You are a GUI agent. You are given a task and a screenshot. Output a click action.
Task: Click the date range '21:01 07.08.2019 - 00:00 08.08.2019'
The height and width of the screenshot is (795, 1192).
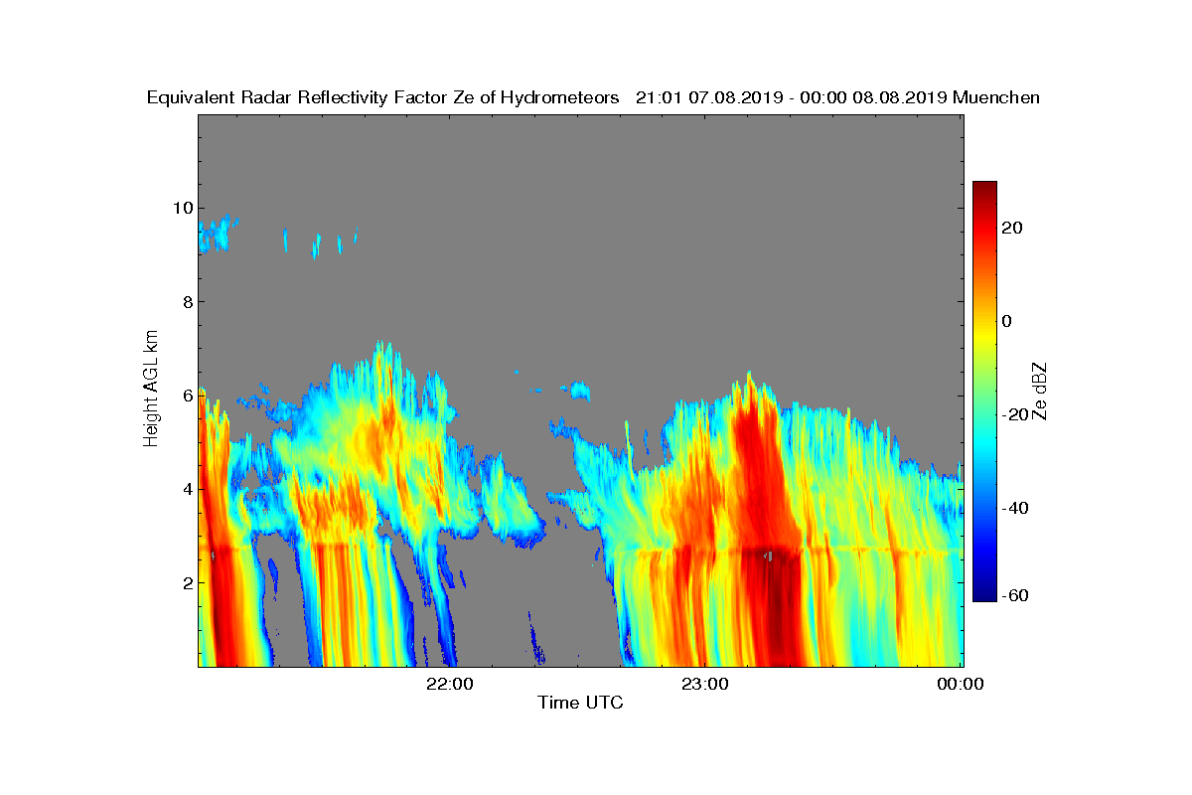pos(791,97)
